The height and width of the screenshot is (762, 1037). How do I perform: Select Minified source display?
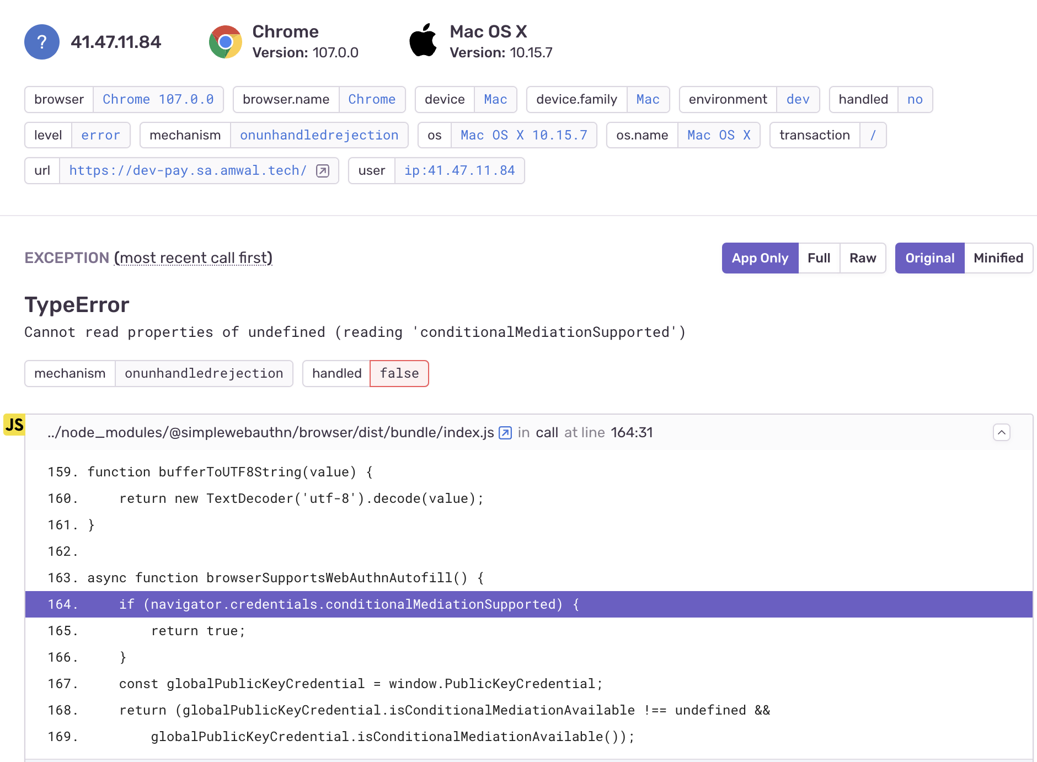[998, 257]
